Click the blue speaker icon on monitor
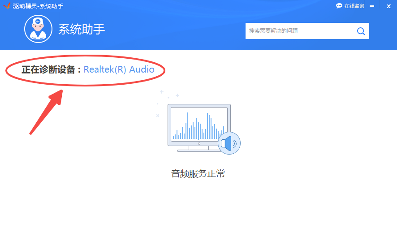The image size is (397, 250). point(229,143)
